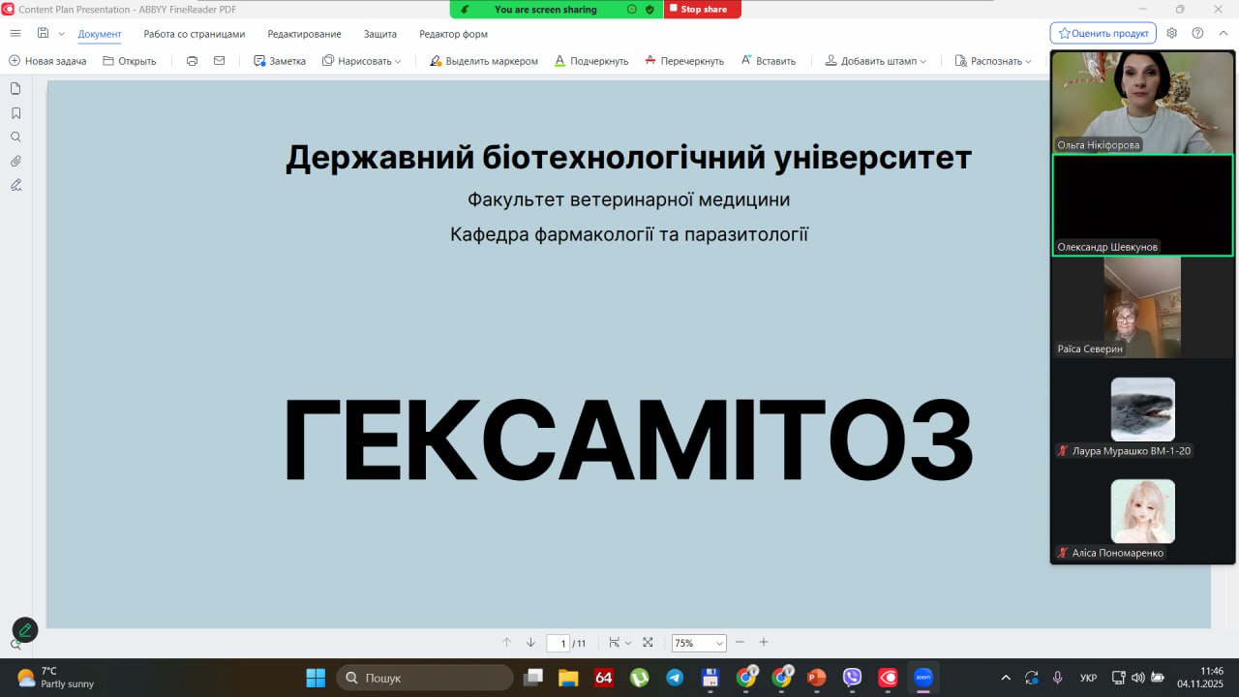This screenshot has width=1239, height=697.
Task: Click the Stop share button
Action: pyautogui.click(x=703, y=9)
